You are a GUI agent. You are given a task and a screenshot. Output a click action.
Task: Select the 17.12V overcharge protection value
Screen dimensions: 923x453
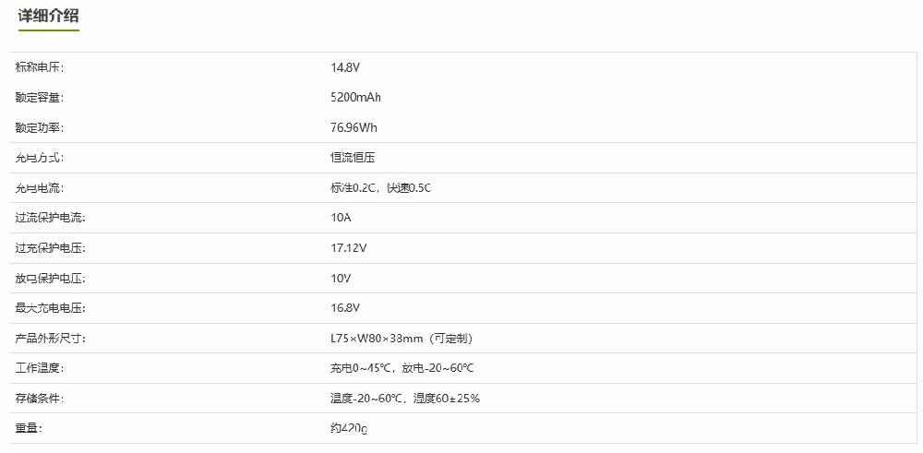pos(349,248)
